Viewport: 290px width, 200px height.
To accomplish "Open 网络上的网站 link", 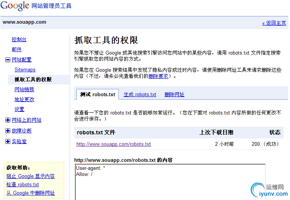I will pos(27,120).
